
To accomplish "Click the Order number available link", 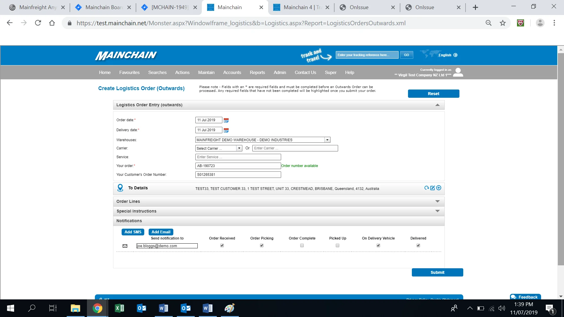I will click(x=299, y=166).
